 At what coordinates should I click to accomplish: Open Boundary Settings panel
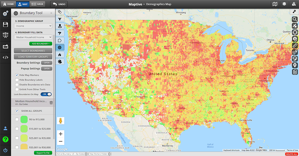coord(46,63)
